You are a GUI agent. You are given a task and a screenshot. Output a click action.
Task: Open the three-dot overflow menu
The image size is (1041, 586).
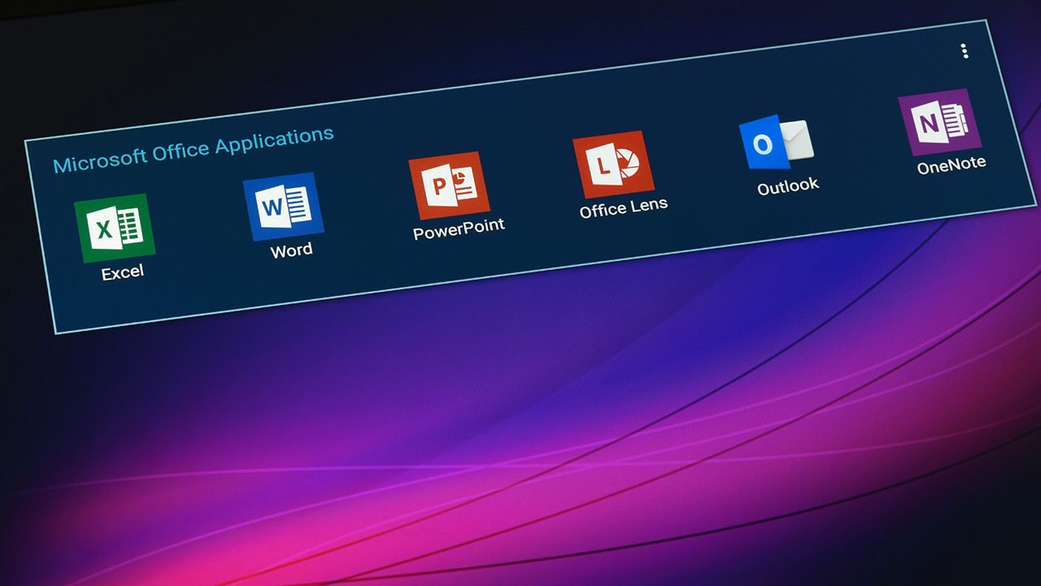(965, 51)
